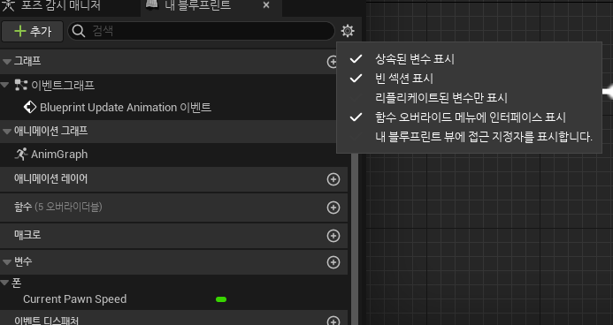Select the 이벤트그래프 graph icon

click(20, 85)
